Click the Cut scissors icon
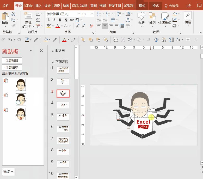Image resolution: width=203 pixels, height=179 pixels. (13, 14)
